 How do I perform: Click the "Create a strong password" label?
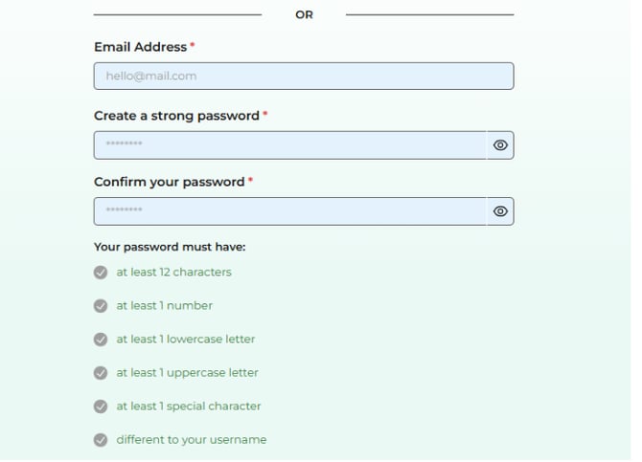click(x=176, y=116)
